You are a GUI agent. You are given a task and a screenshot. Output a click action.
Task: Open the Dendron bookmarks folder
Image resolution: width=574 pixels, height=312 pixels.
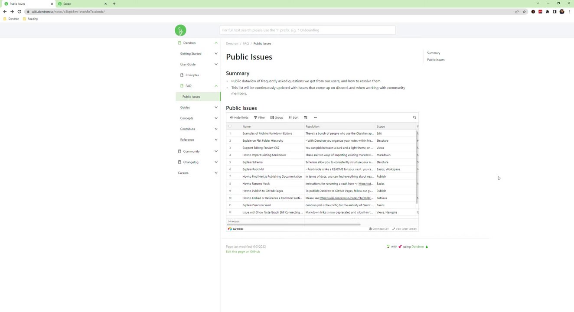coord(11,19)
